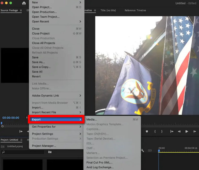
Task: Expand Get Properties for submenu
Action: (x=57, y=127)
